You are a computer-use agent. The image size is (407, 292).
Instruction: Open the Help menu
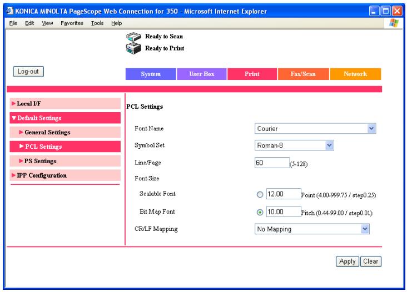[117, 23]
